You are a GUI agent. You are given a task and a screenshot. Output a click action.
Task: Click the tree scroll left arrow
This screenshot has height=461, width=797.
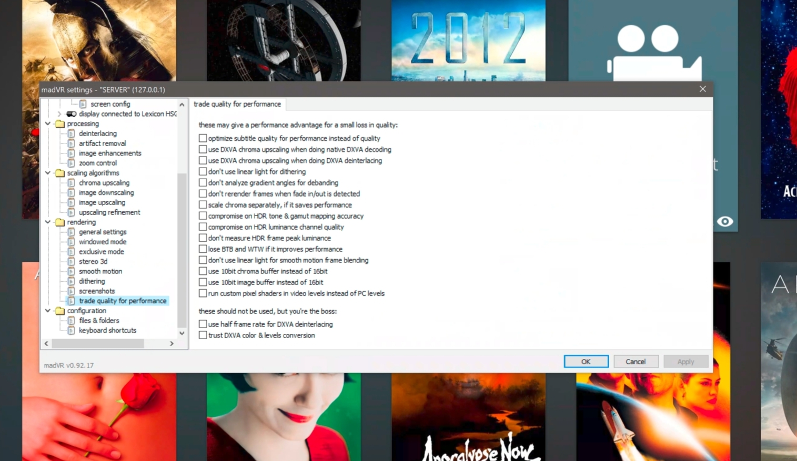[47, 343]
